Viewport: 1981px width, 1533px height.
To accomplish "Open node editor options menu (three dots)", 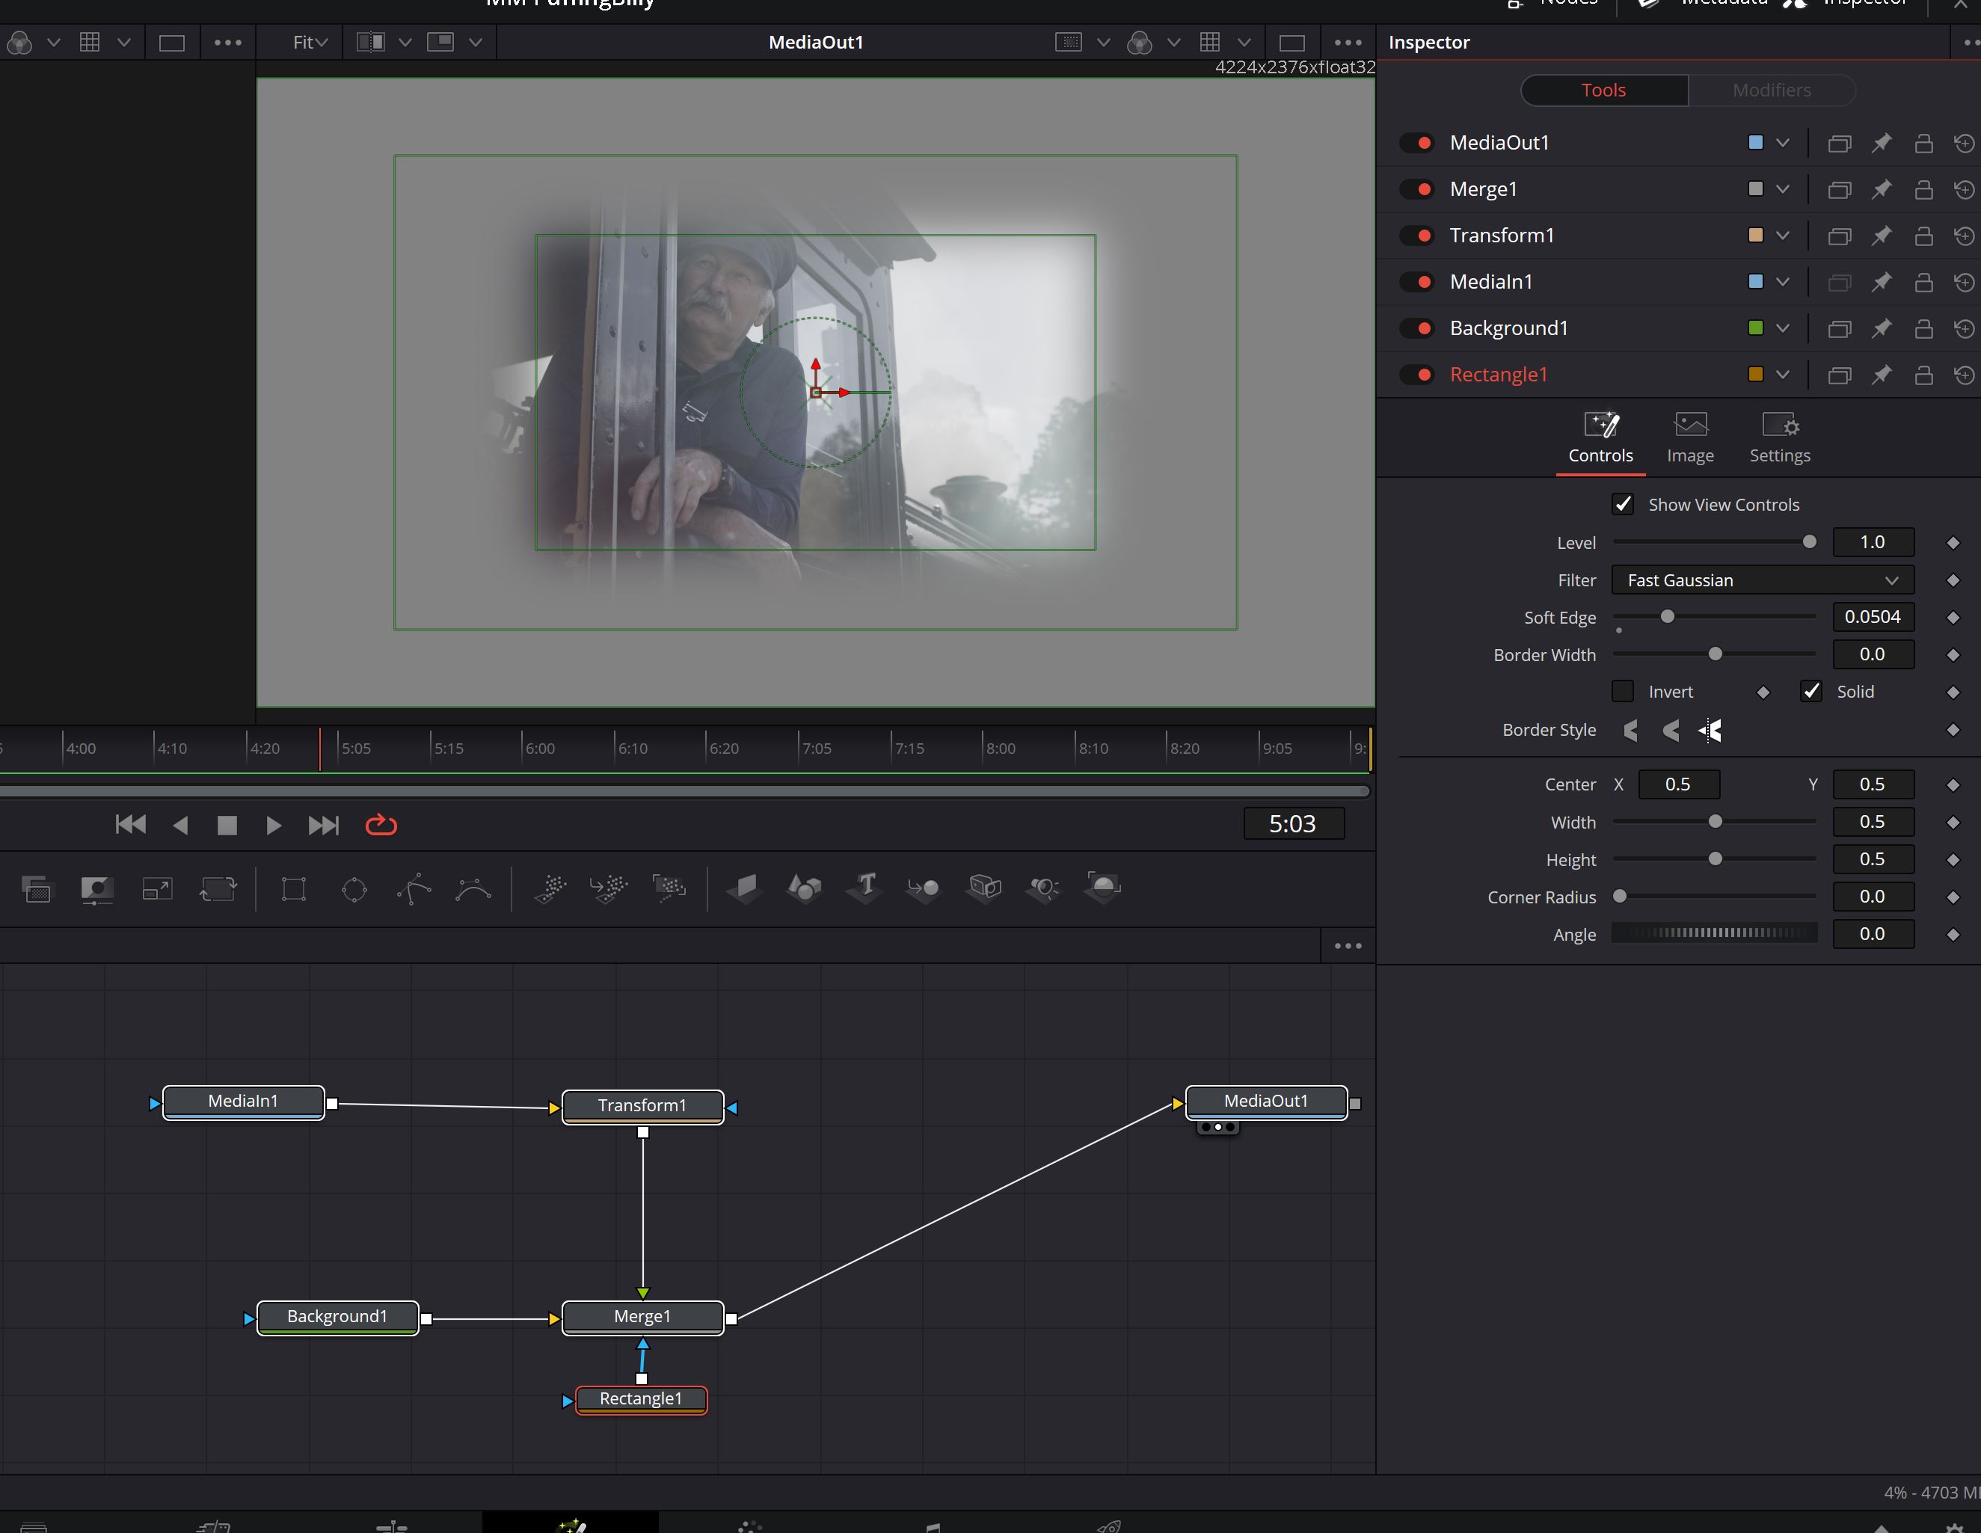I will [x=1347, y=946].
